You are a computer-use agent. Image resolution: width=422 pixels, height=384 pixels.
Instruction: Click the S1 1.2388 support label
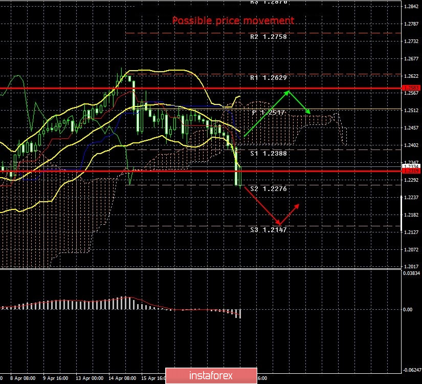269,153
